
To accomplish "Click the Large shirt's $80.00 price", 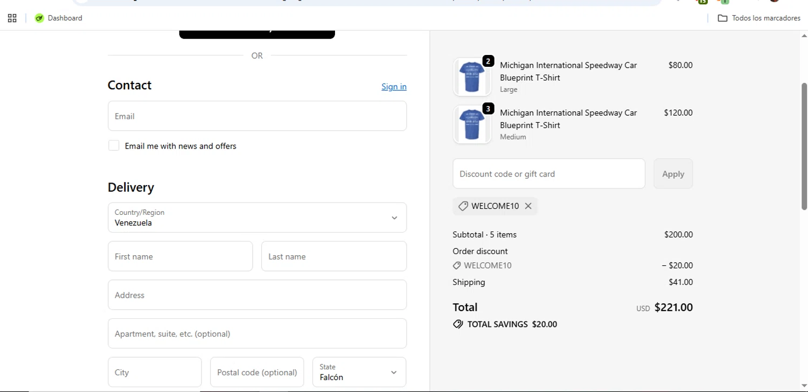I will coord(680,65).
